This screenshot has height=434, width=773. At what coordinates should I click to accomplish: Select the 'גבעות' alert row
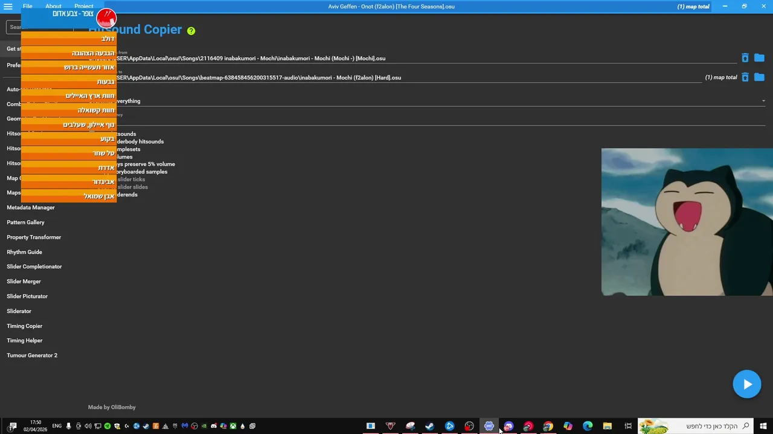click(69, 81)
